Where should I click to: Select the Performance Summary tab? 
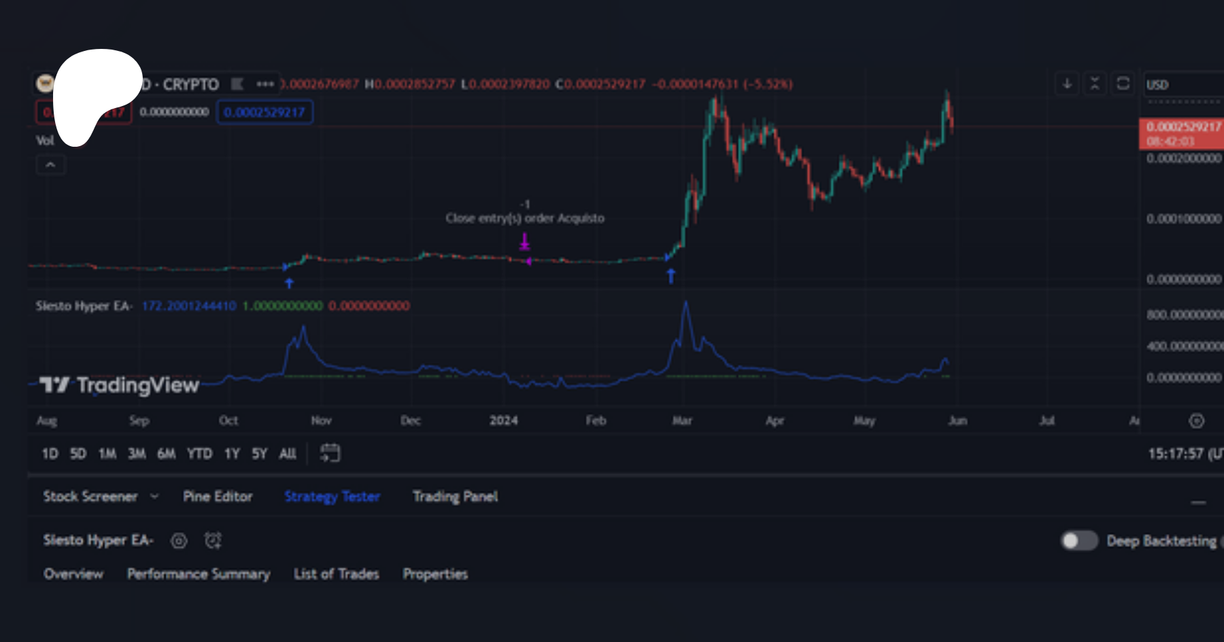pyautogui.click(x=199, y=574)
